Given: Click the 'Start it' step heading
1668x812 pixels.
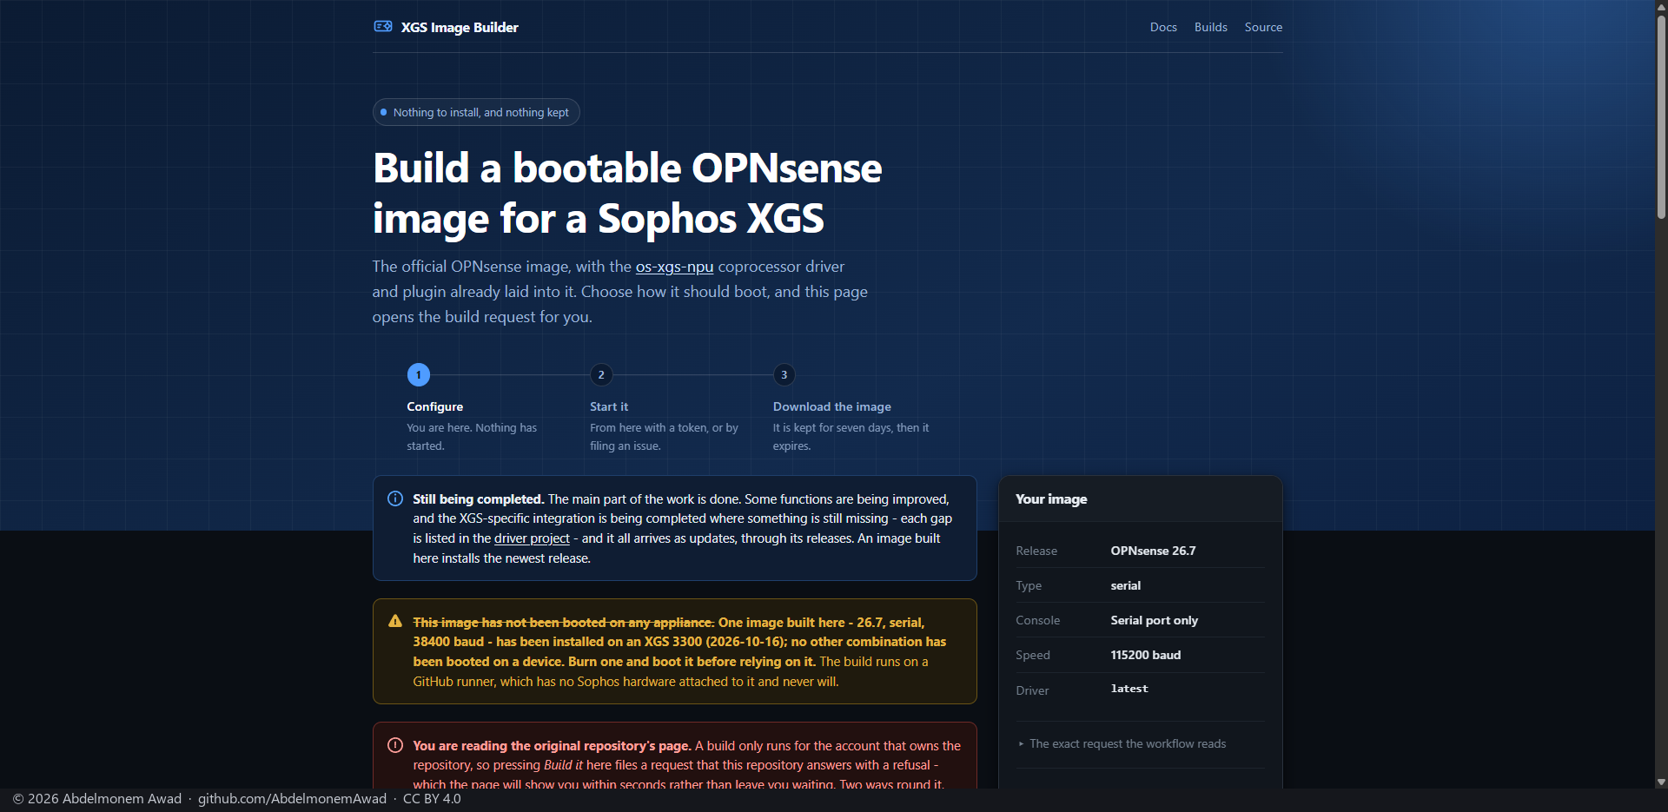Looking at the screenshot, I should pyautogui.click(x=609, y=406).
